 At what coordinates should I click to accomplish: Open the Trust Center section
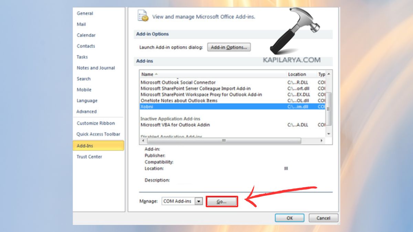pyautogui.click(x=88, y=156)
